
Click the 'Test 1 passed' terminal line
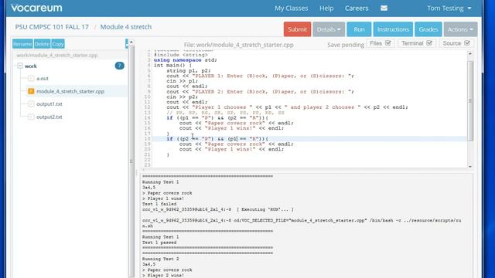tap(159, 242)
